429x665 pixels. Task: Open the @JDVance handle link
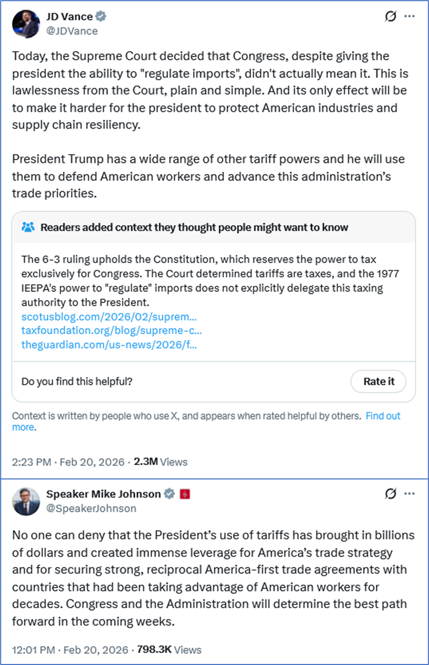[x=72, y=31]
